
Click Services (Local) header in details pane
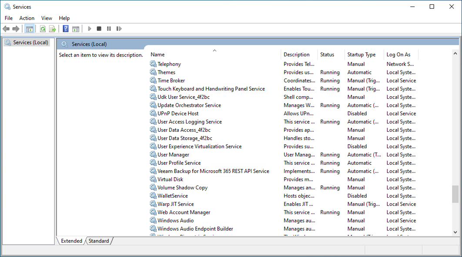tap(89, 44)
